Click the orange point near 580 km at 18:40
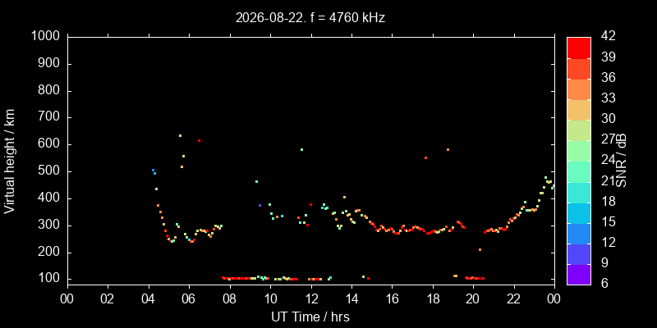 [x=448, y=149]
